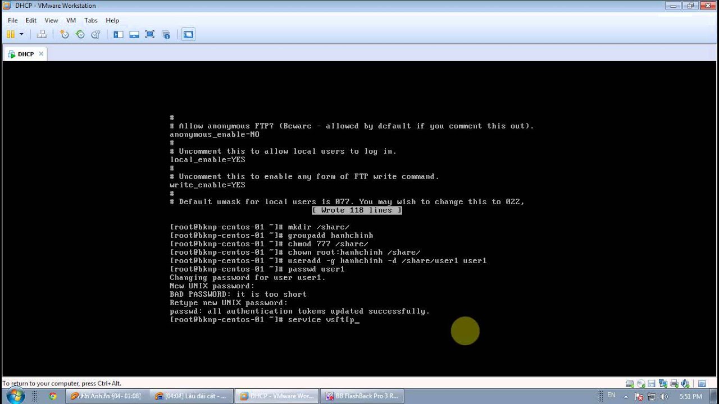Screen dimensions: 719x404
Task: Click the printer device status icon
Action: pos(674,384)
